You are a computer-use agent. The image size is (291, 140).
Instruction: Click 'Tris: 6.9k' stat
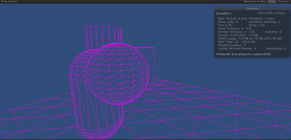225,25
